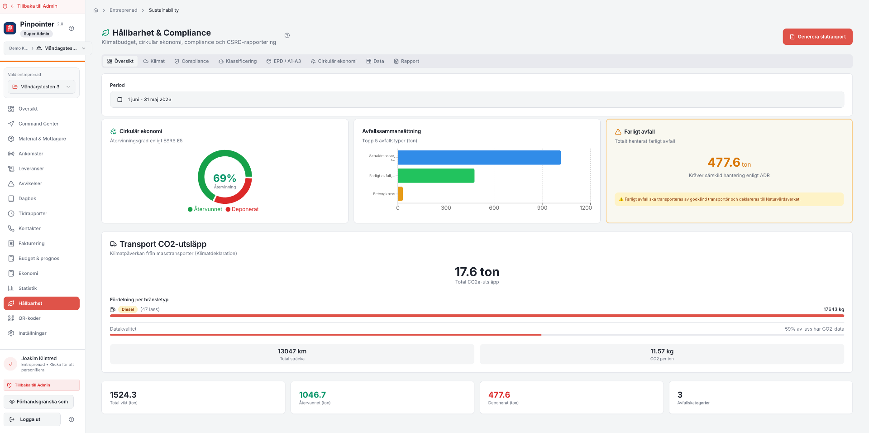869x433 pixels.
Task: Expand the Måndagstesten 3 entreprenad dropdown
Action: click(42, 87)
